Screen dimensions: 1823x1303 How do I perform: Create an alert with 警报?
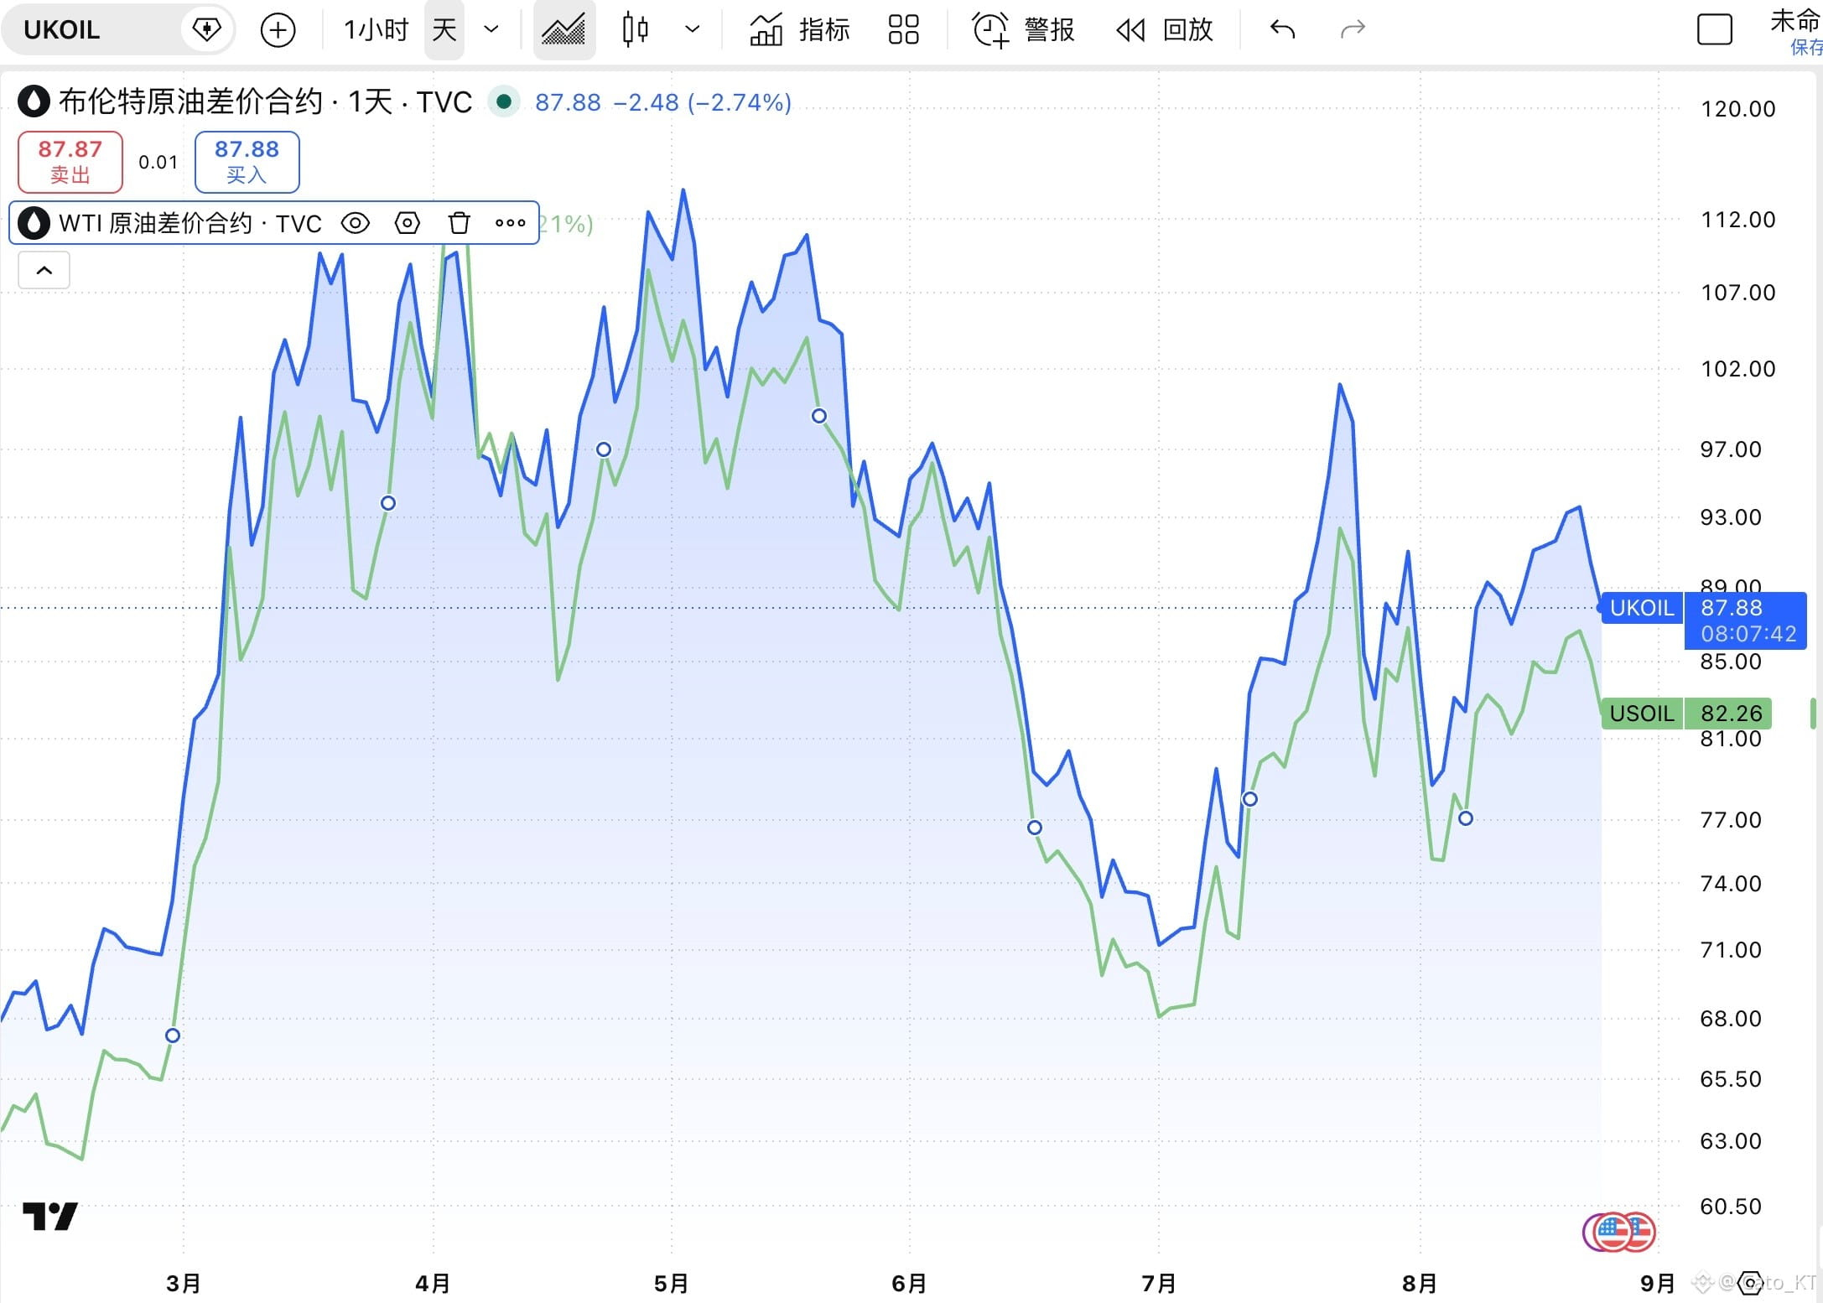click(x=1023, y=30)
